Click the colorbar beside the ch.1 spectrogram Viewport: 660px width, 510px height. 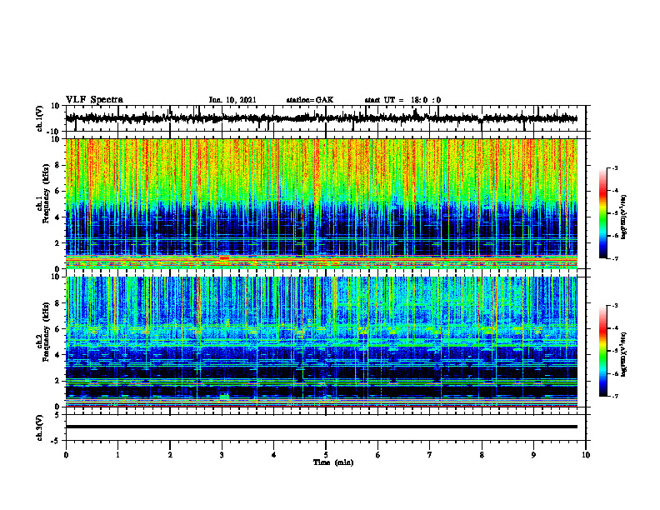pyautogui.click(x=603, y=213)
